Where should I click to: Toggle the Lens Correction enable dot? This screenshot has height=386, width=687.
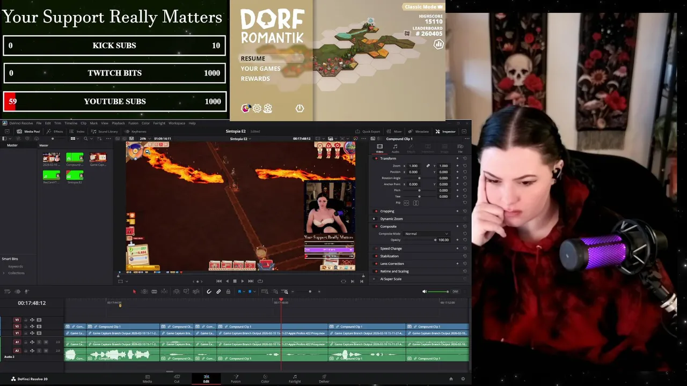click(x=376, y=264)
